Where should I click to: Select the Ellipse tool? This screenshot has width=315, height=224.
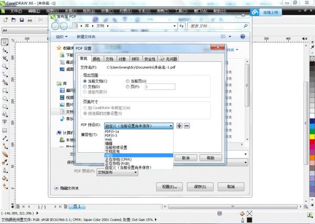click(x=5, y=99)
